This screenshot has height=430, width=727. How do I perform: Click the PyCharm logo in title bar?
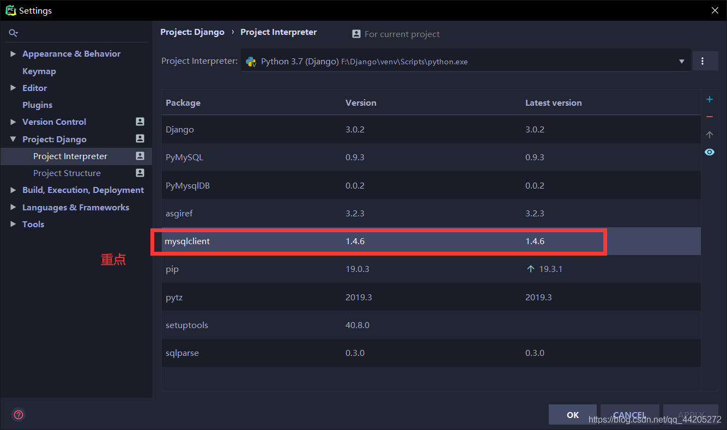[10, 10]
